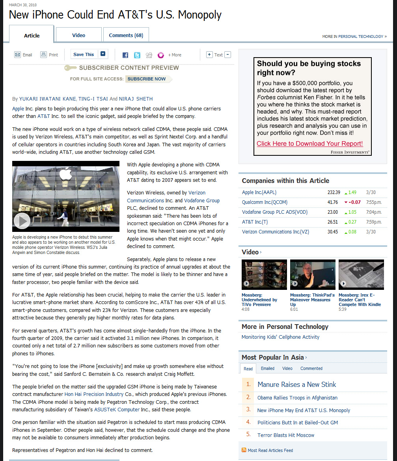The image size is (397, 461).
Task: Share the article on Facebook
Action: [x=125, y=55]
